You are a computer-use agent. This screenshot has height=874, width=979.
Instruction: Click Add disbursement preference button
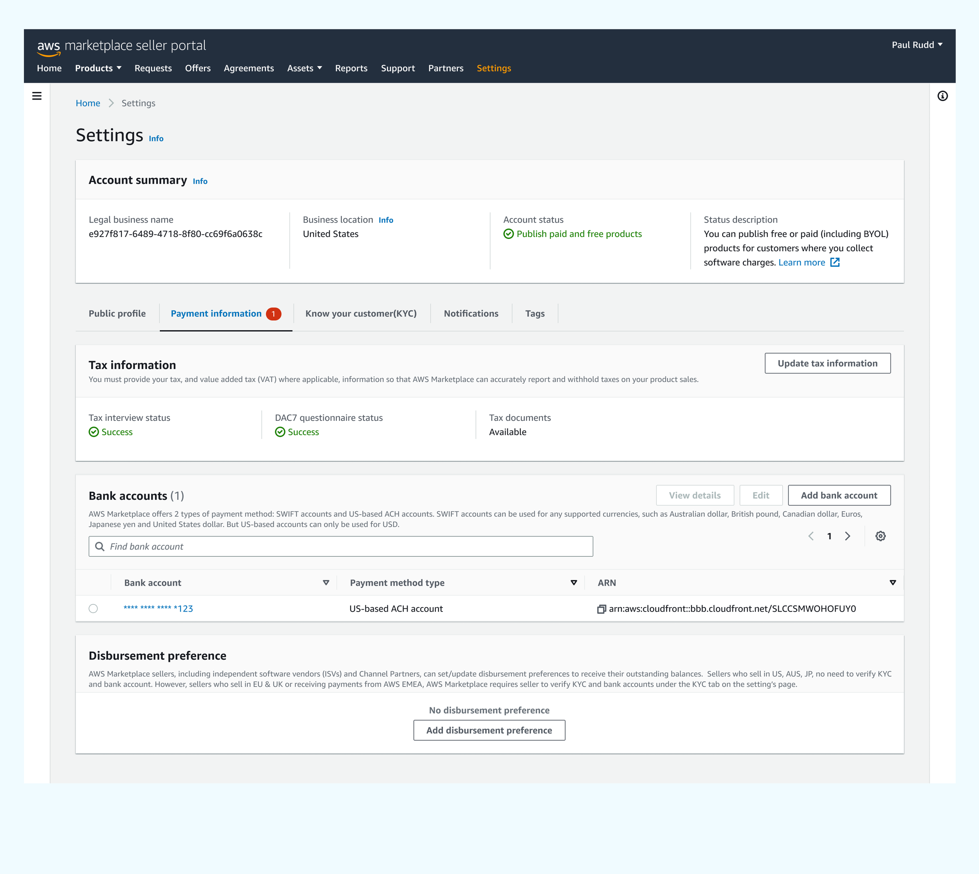[x=489, y=730]
